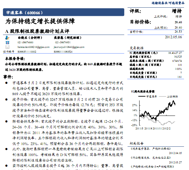Click total market value 16,525
This screenshot has height=170, width=189.
(178, 57)
